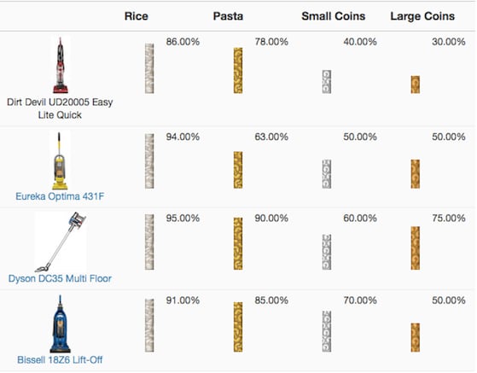
Task: Select the Pasta column header
Action: [x=228, y=16]
